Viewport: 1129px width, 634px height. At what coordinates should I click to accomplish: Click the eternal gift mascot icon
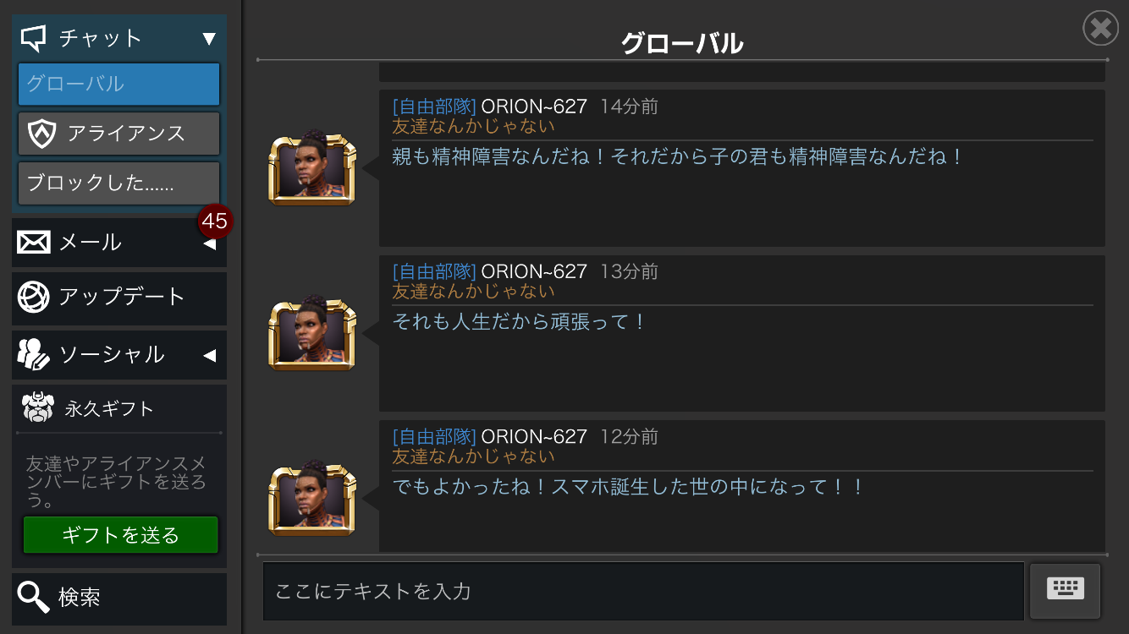pos(38,408)
